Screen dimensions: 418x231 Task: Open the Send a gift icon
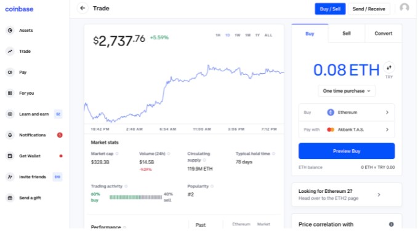[x=10, y=198]
